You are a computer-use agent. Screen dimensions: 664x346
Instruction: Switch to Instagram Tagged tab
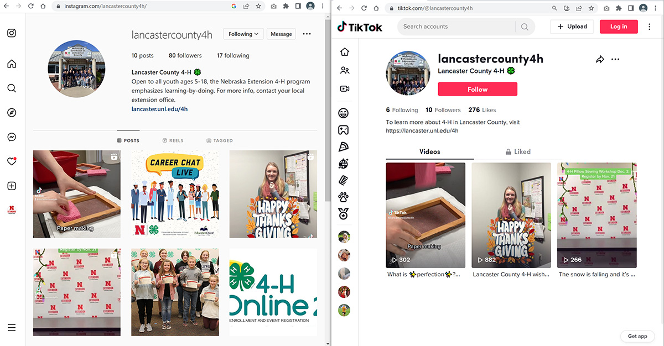click(x=220, y=140)
